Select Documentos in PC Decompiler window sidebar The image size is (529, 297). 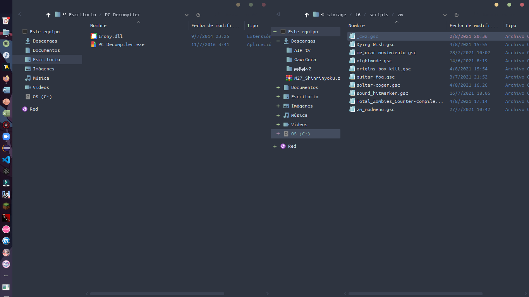(x=46, y=50)
